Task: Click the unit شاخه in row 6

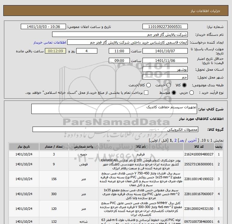Action: tap(83, 222)
